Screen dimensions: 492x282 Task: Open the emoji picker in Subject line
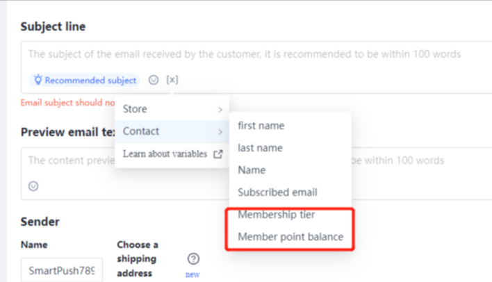pos(154,81)
